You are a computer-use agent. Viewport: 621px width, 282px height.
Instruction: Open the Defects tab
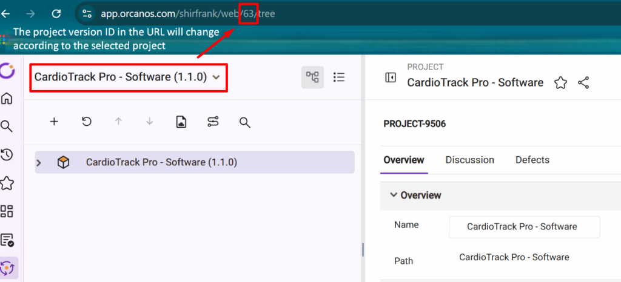[x=532, y=160]
